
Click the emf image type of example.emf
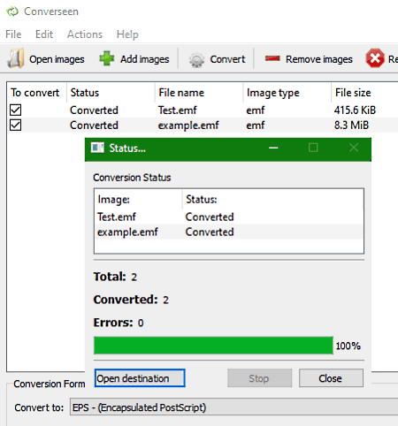256,126
